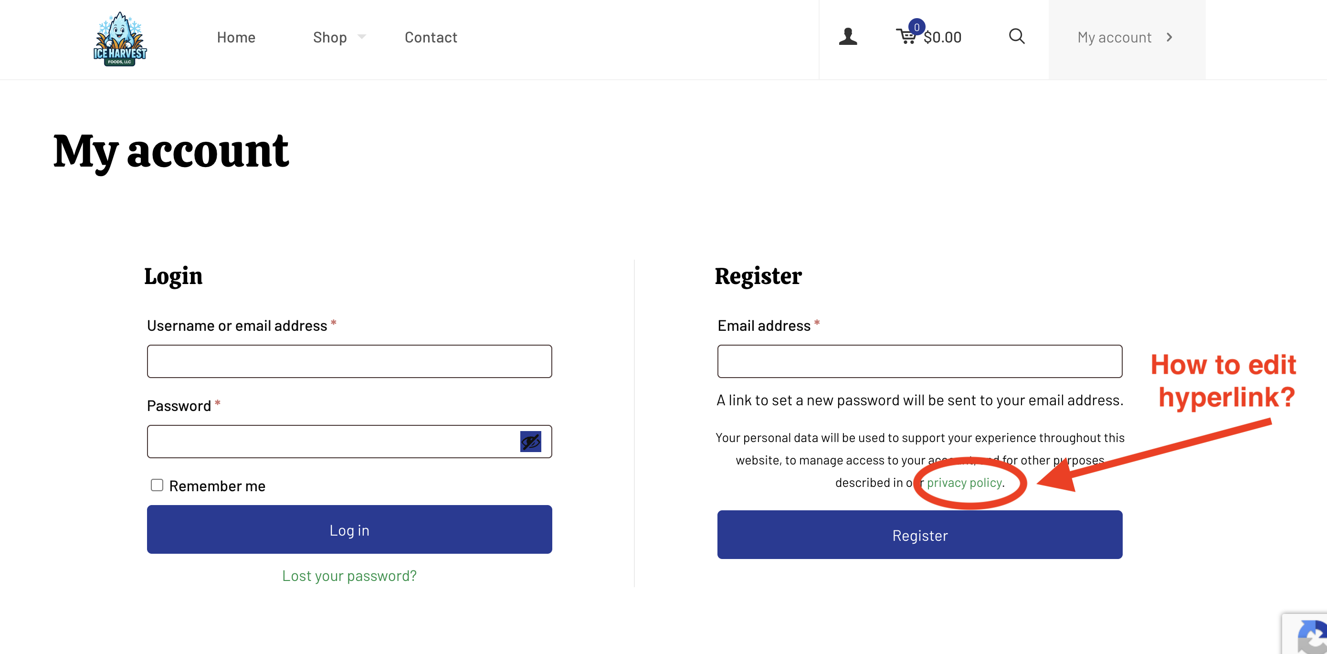The height and width of the screenshot is (654, 1327).
Task: Focus the Username or email address field
Action: click(x=349, y=361)
